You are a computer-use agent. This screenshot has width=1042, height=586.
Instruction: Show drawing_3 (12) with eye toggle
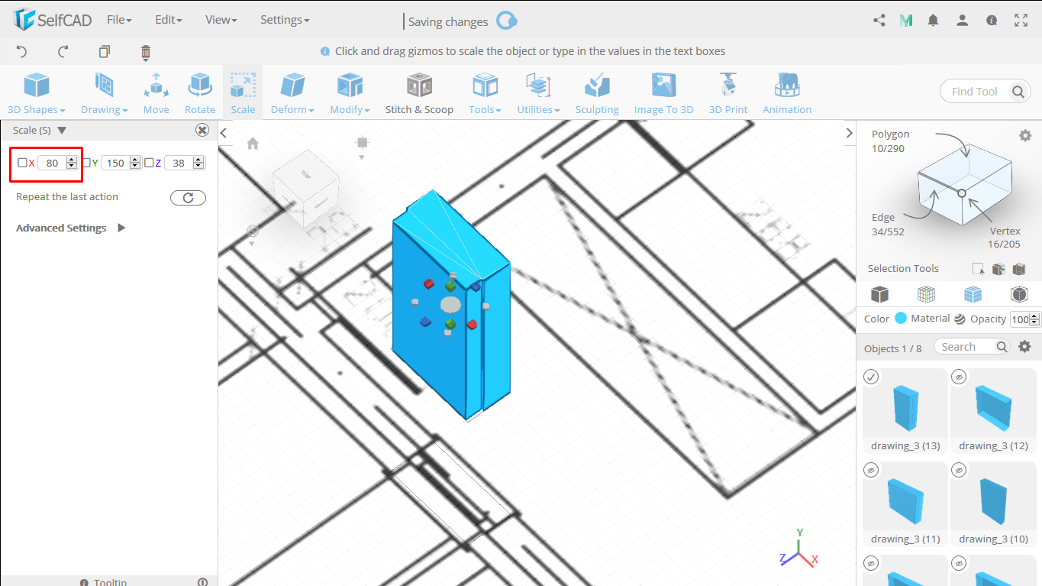(960, 377)
